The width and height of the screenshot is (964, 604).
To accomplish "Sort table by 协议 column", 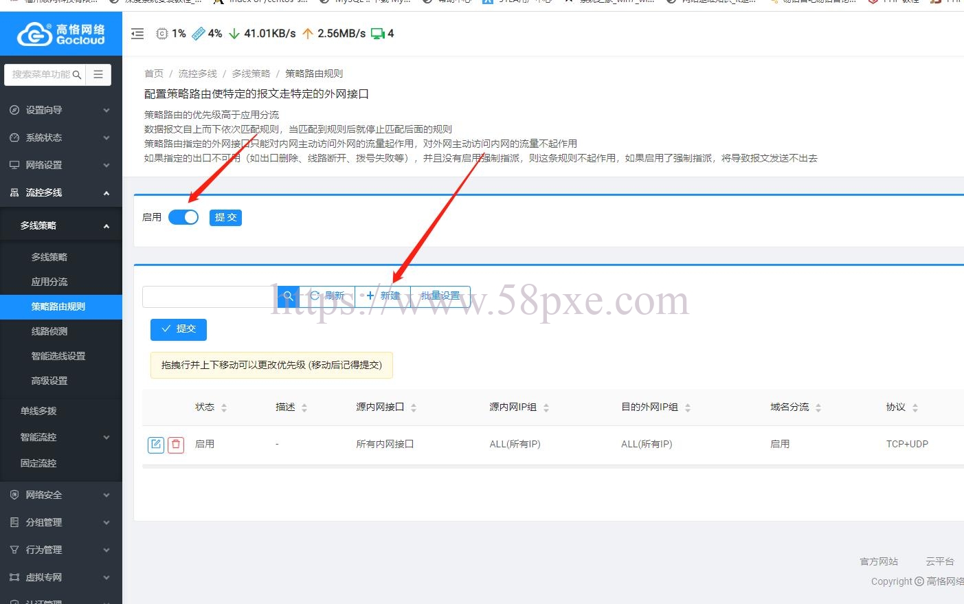I will (x=915, y=407).
